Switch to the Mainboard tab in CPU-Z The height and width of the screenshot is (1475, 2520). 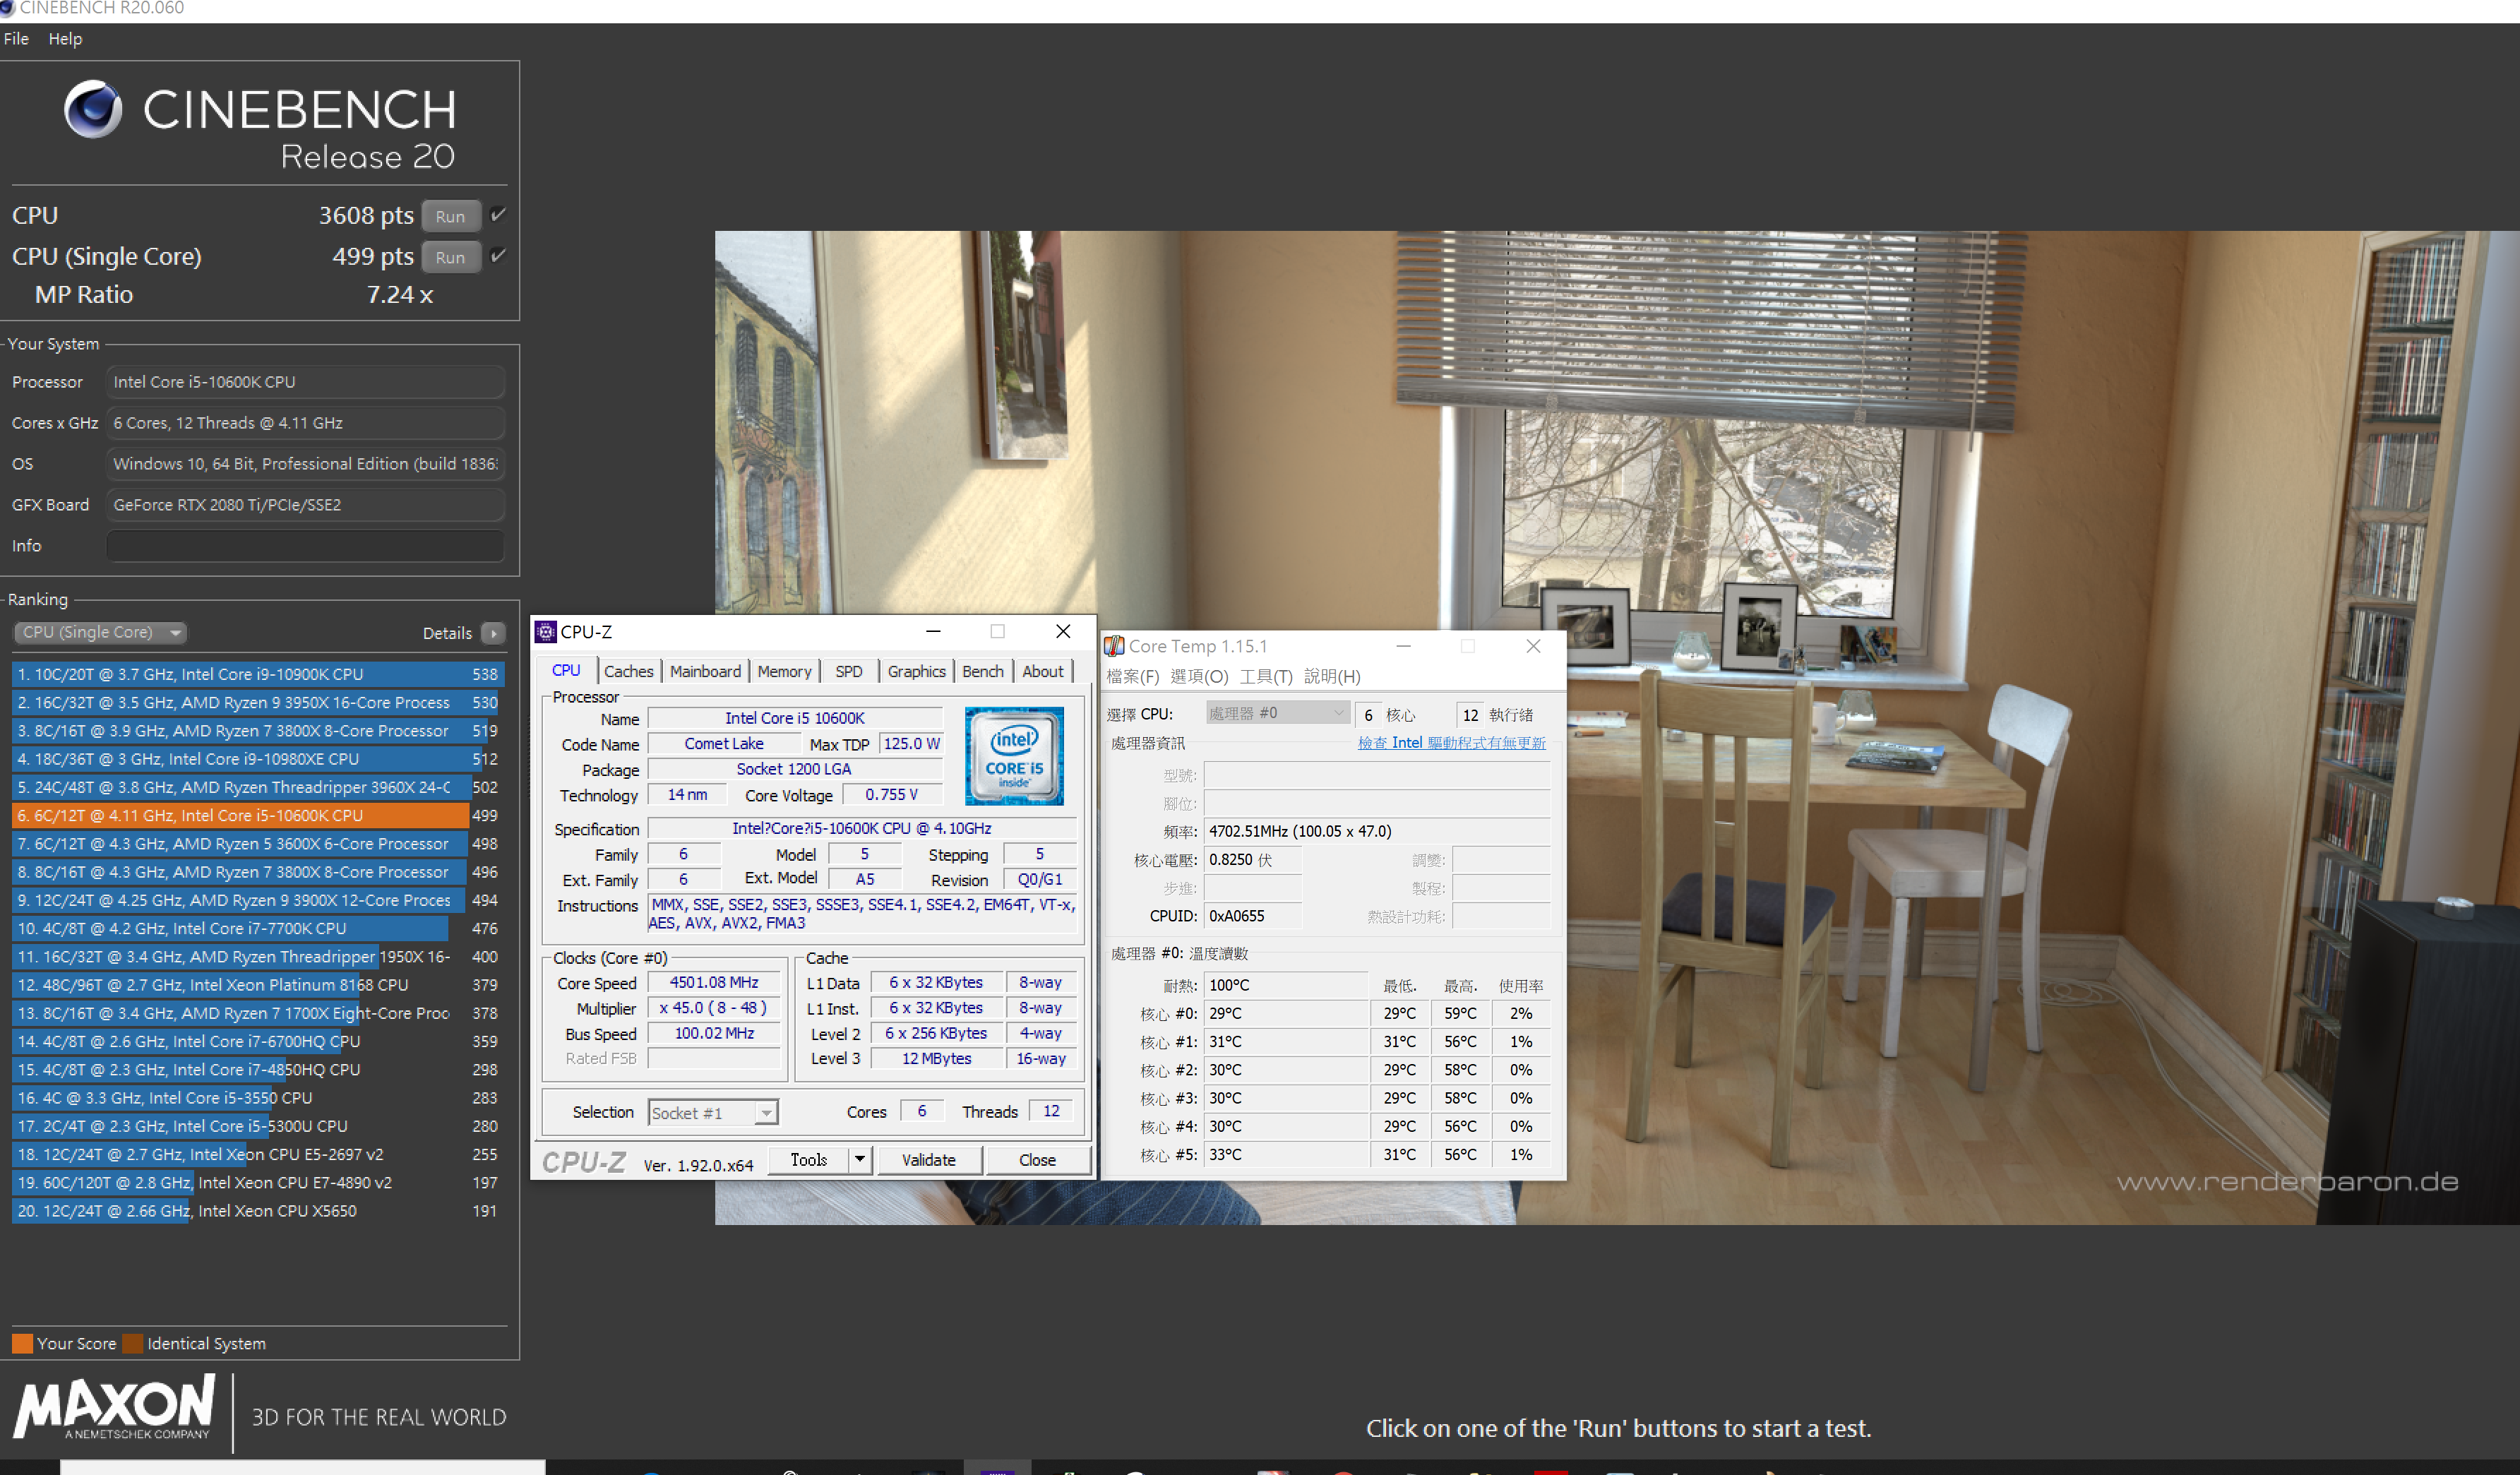coord(705,671)
